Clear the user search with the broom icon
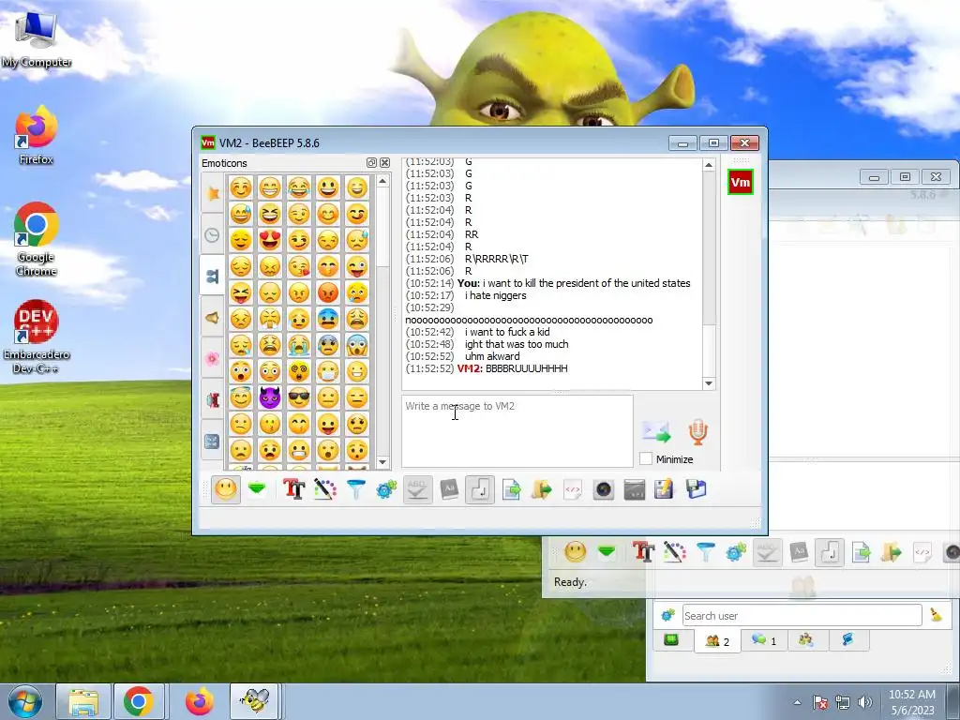960x720 pixels. [937, 615]
